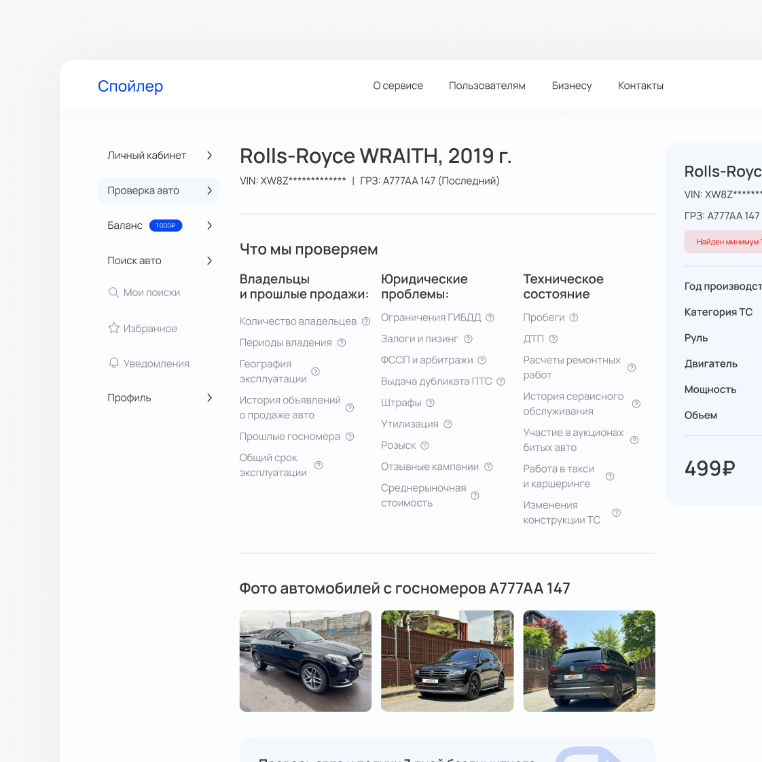
Task: Click the 499₽ price text
Action: [710, 469]
